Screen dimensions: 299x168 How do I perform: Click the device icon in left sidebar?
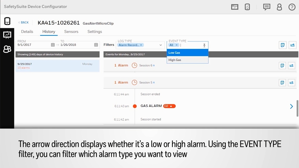click(x=7, y=21)
